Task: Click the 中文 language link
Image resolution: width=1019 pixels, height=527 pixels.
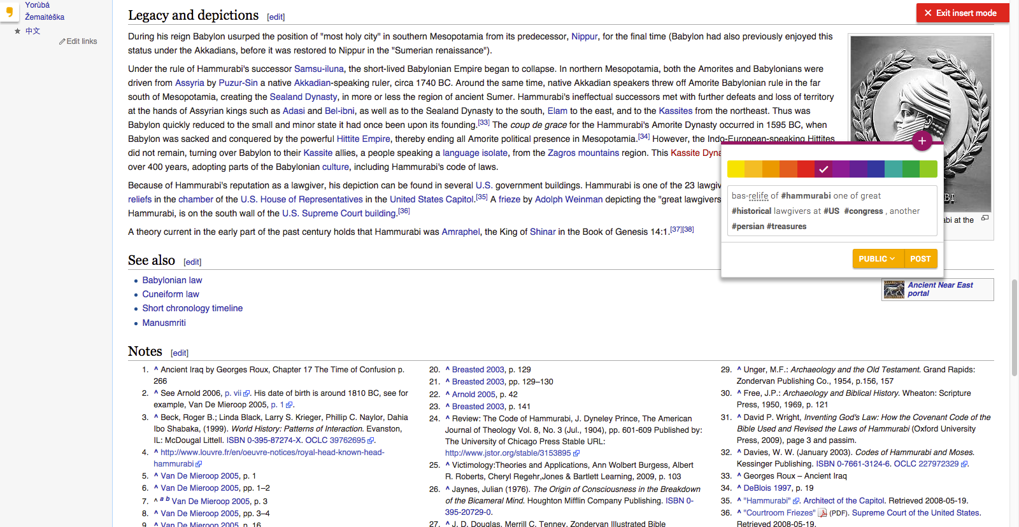Action: (x=32, y=31)
